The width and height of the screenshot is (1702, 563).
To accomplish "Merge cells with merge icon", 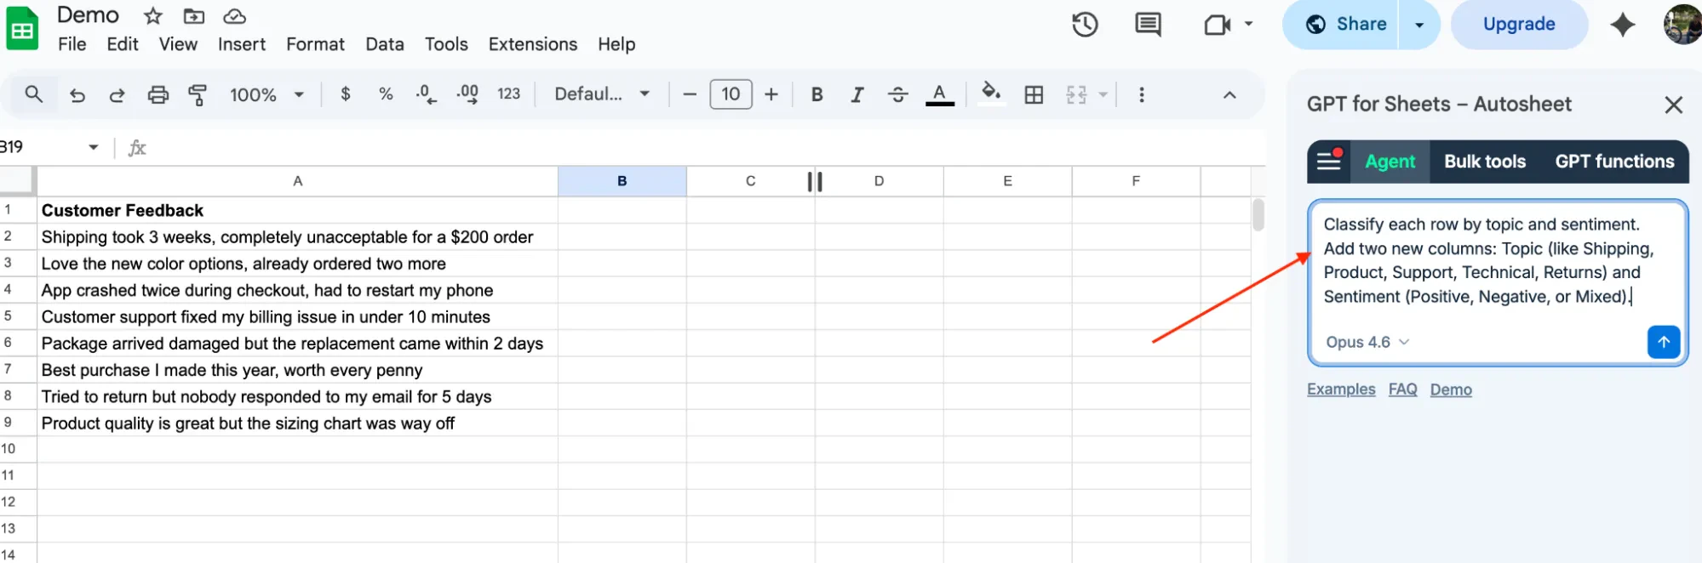I will (x=1076, y=94).
